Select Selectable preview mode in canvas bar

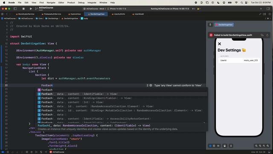pos(214,146)
